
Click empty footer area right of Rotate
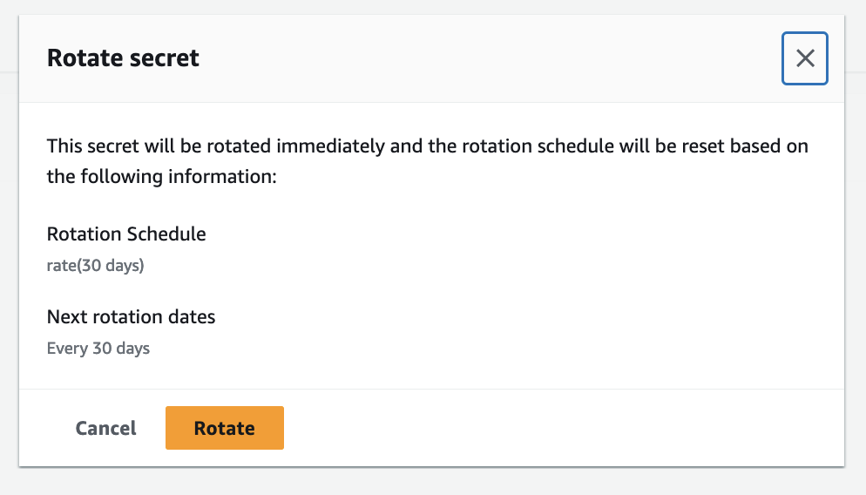[x=558, y=428]
